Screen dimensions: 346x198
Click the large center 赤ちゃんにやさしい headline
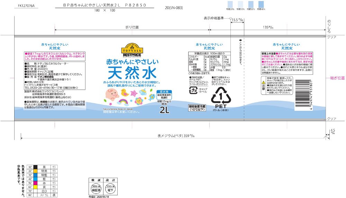click(132, 62)
